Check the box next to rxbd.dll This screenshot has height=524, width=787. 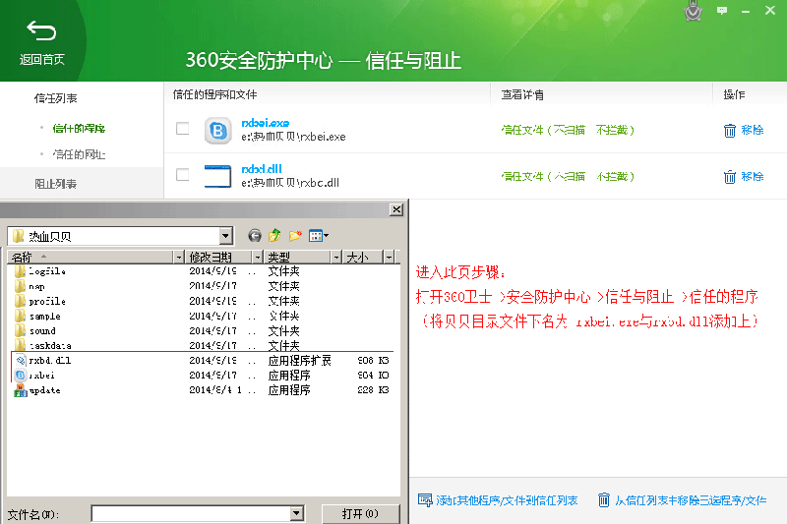(x=182, y=175)
